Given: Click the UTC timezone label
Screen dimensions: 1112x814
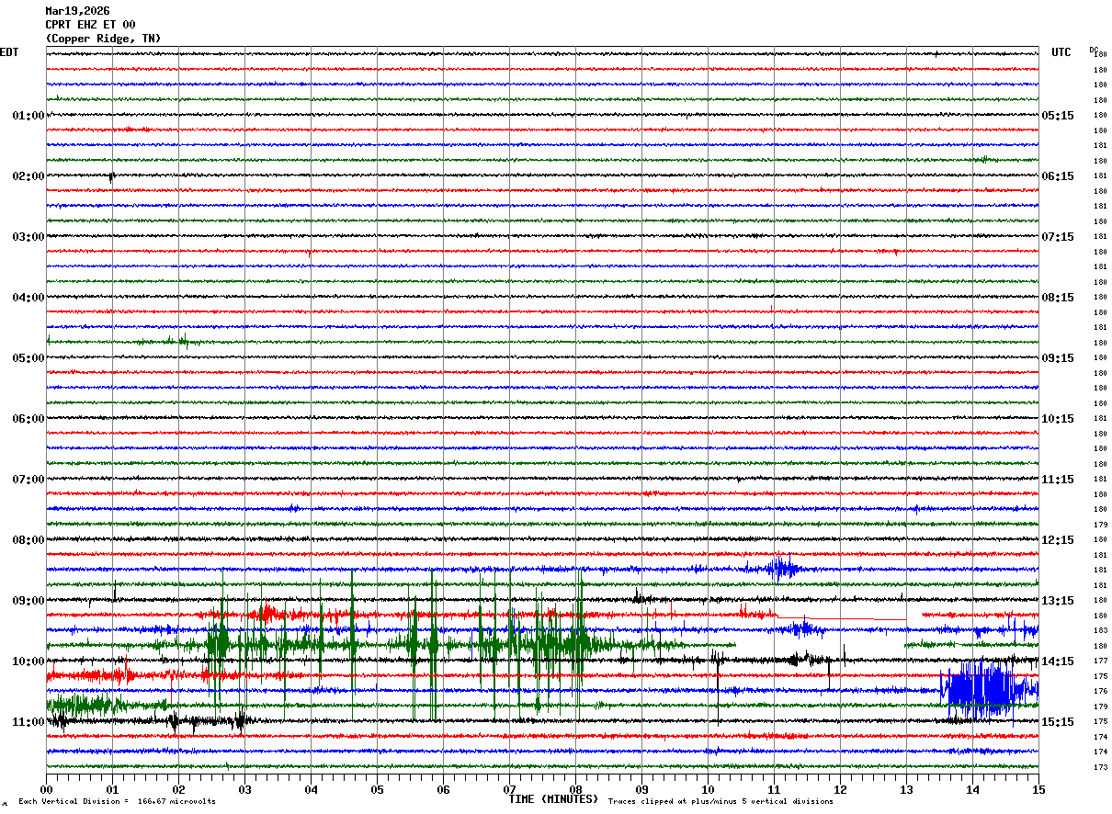Looking at the screenshot, I should pos(1061,52).
